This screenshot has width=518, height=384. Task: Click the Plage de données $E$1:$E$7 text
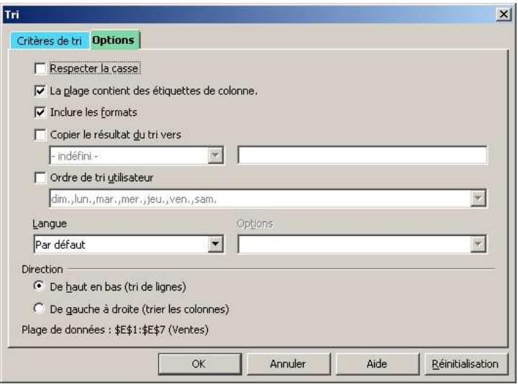pyautogui.click(x=115, y=329)
